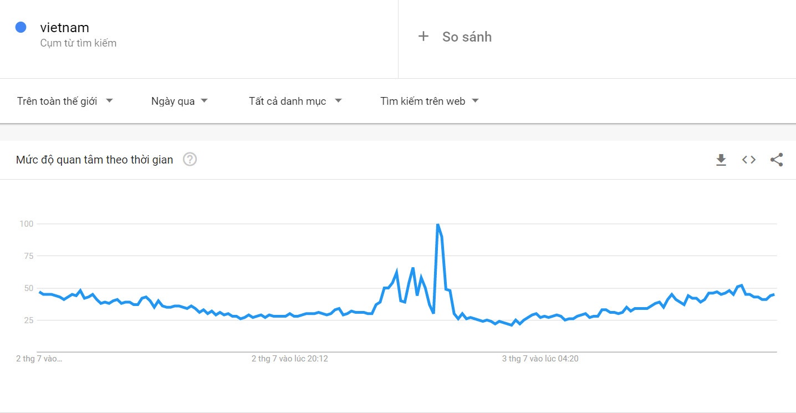
Task: Click the embed code icon
Action: (749, 160)
